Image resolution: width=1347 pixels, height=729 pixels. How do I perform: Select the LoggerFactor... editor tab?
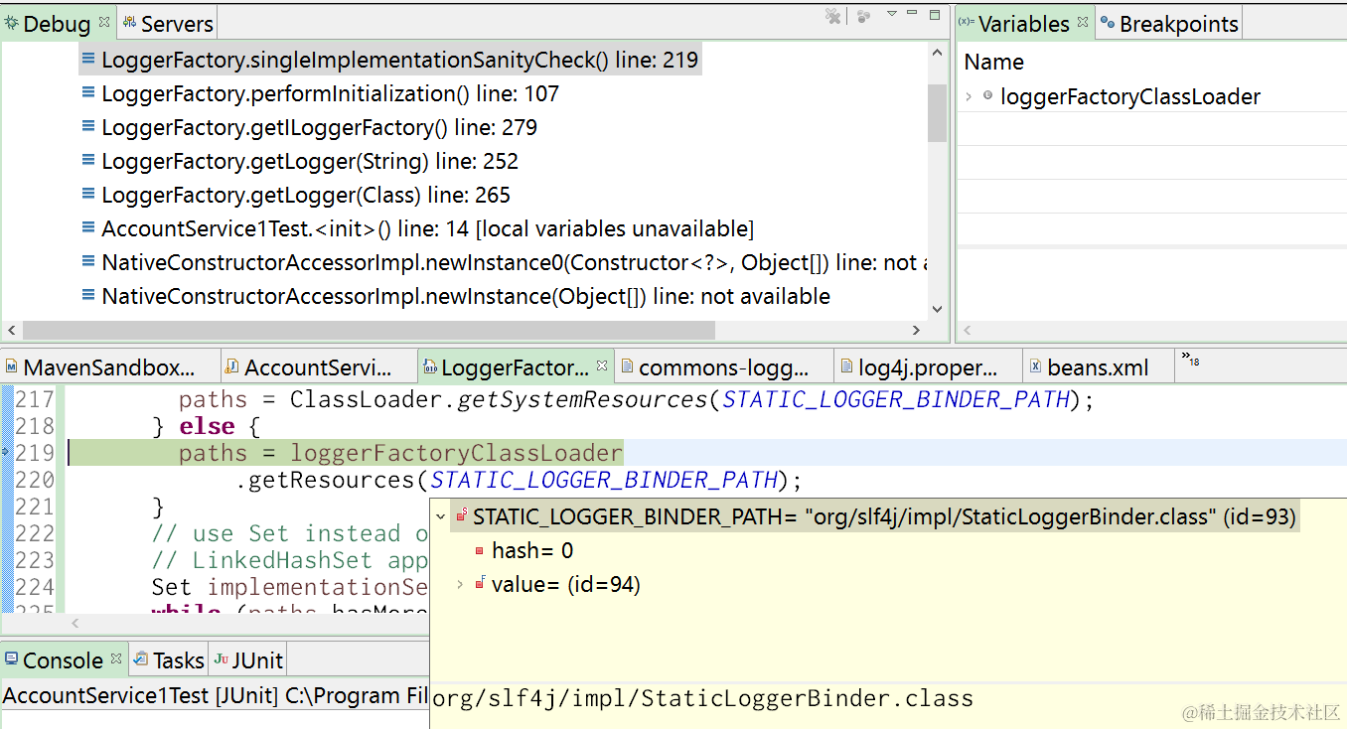point(515,367)
